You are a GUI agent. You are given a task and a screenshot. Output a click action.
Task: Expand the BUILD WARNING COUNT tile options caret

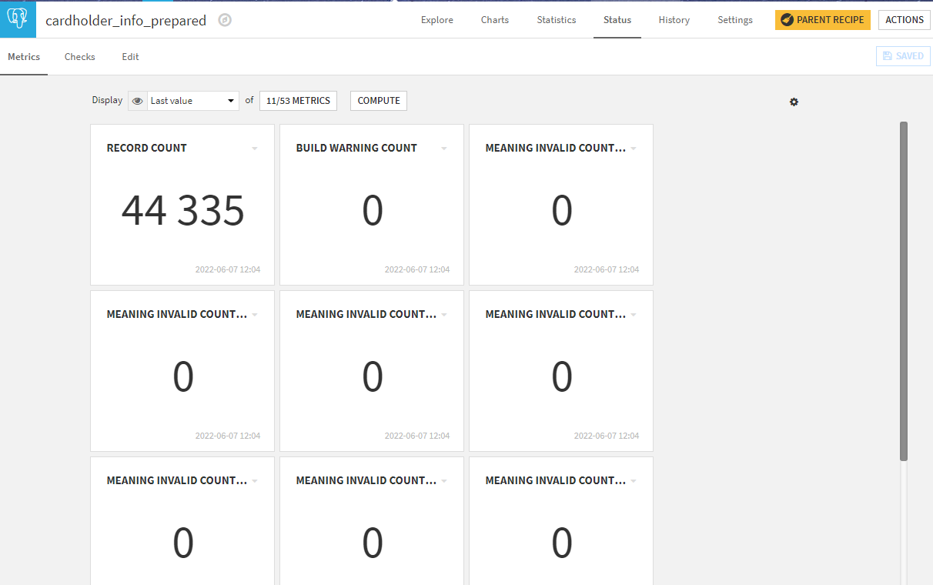click(x=443, y=148)
